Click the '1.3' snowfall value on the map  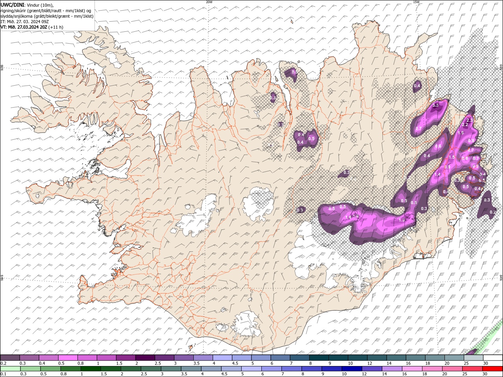point(402,220)
